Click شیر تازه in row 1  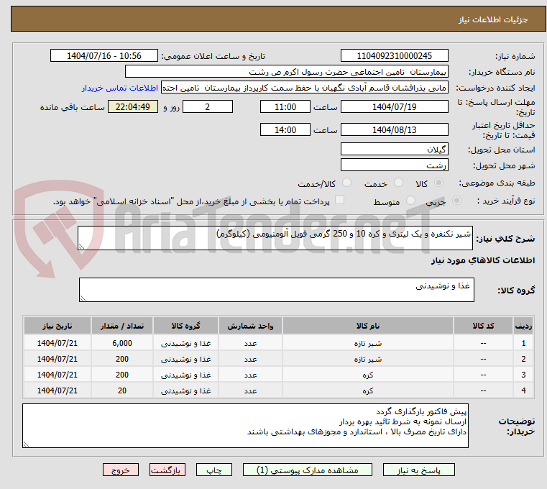coord(368,344)
